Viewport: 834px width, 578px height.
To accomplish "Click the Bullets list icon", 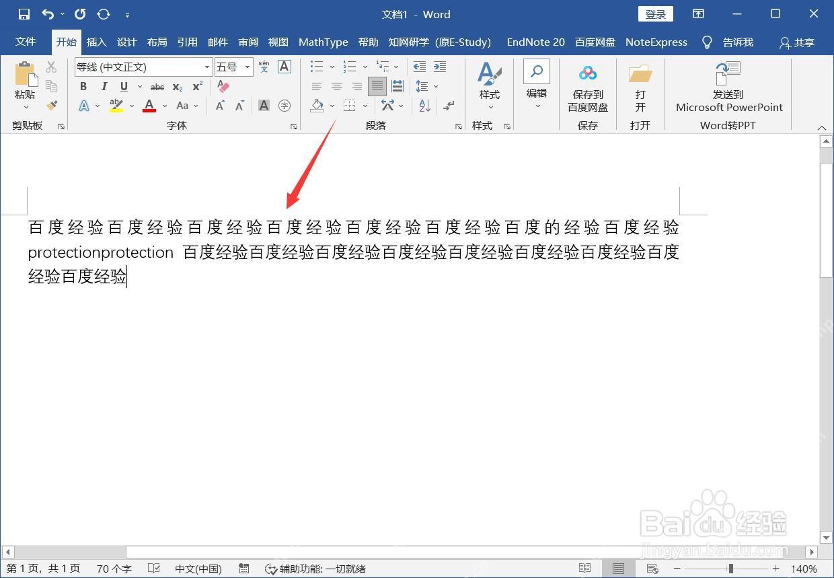I will (x=316, y=67).
